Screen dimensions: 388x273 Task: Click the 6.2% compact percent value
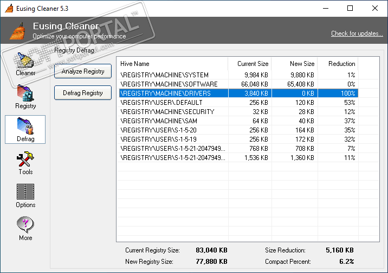(x=346, y=262)
